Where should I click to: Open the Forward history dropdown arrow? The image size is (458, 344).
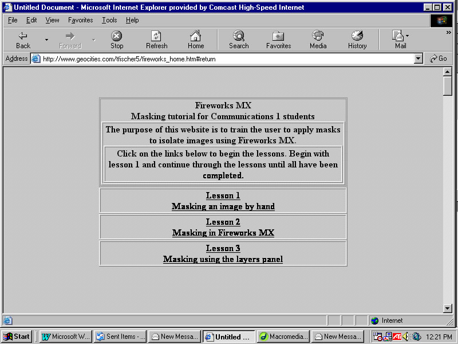pyautogui.click(x=93, y=40)
